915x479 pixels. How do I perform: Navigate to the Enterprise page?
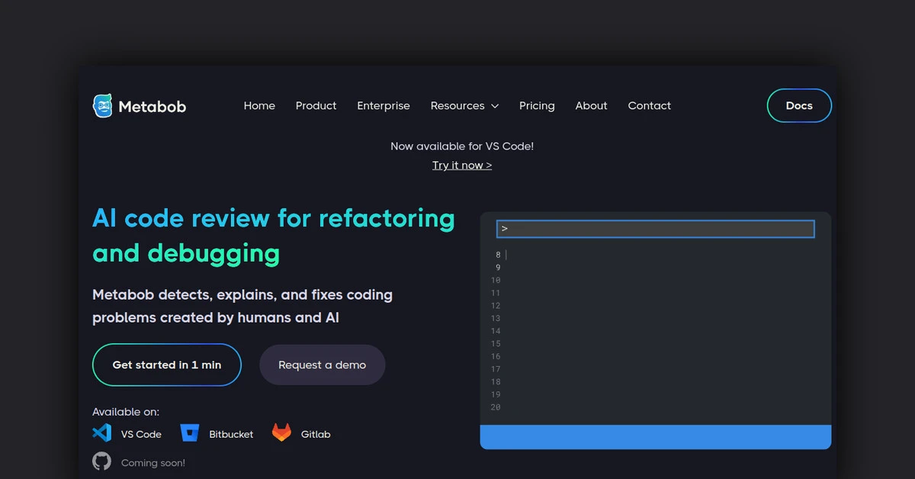tap(384, 106)
